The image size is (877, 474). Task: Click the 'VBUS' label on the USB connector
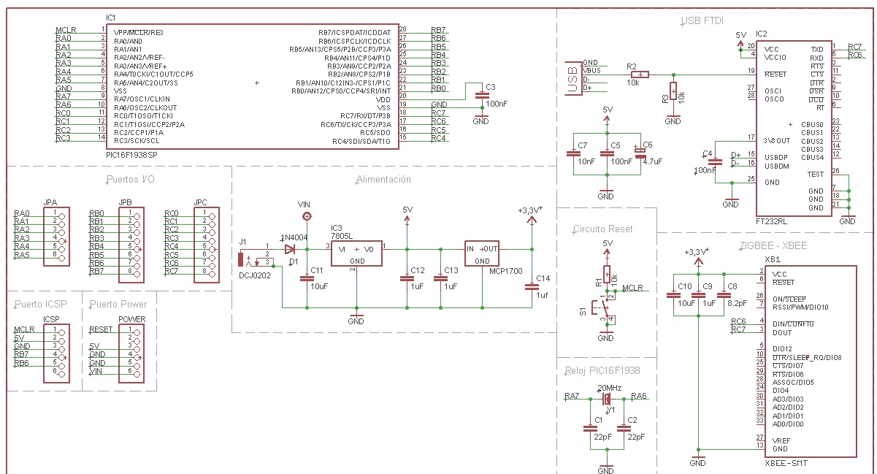coord(592,71)
